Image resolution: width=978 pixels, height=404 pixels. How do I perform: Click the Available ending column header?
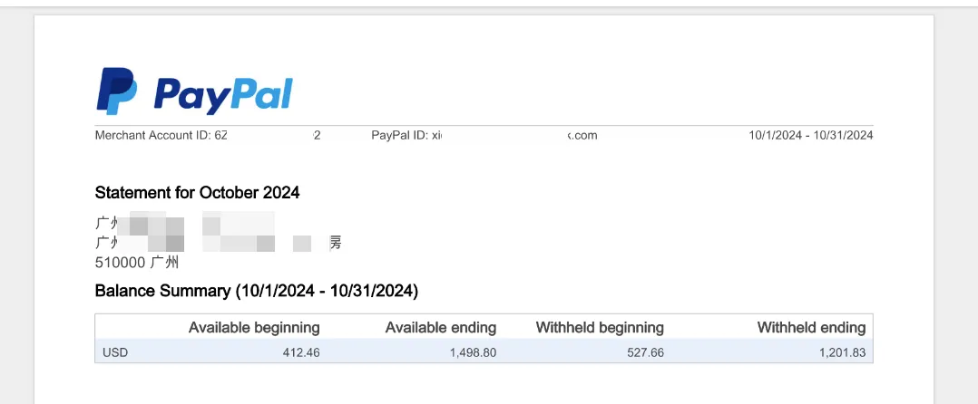[440, 327]
